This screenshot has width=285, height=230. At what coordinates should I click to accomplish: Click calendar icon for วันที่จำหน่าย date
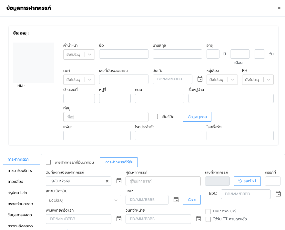[x=198, y=219]
